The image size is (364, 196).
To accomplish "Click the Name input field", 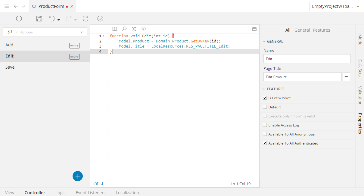I will (307, 59).
